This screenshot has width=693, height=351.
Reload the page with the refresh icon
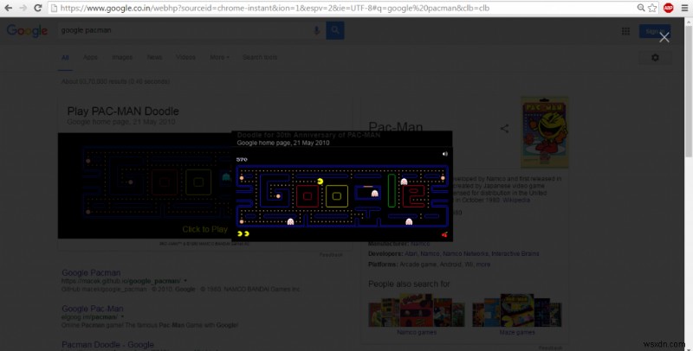pyautogui.click(x=38, y=8)
